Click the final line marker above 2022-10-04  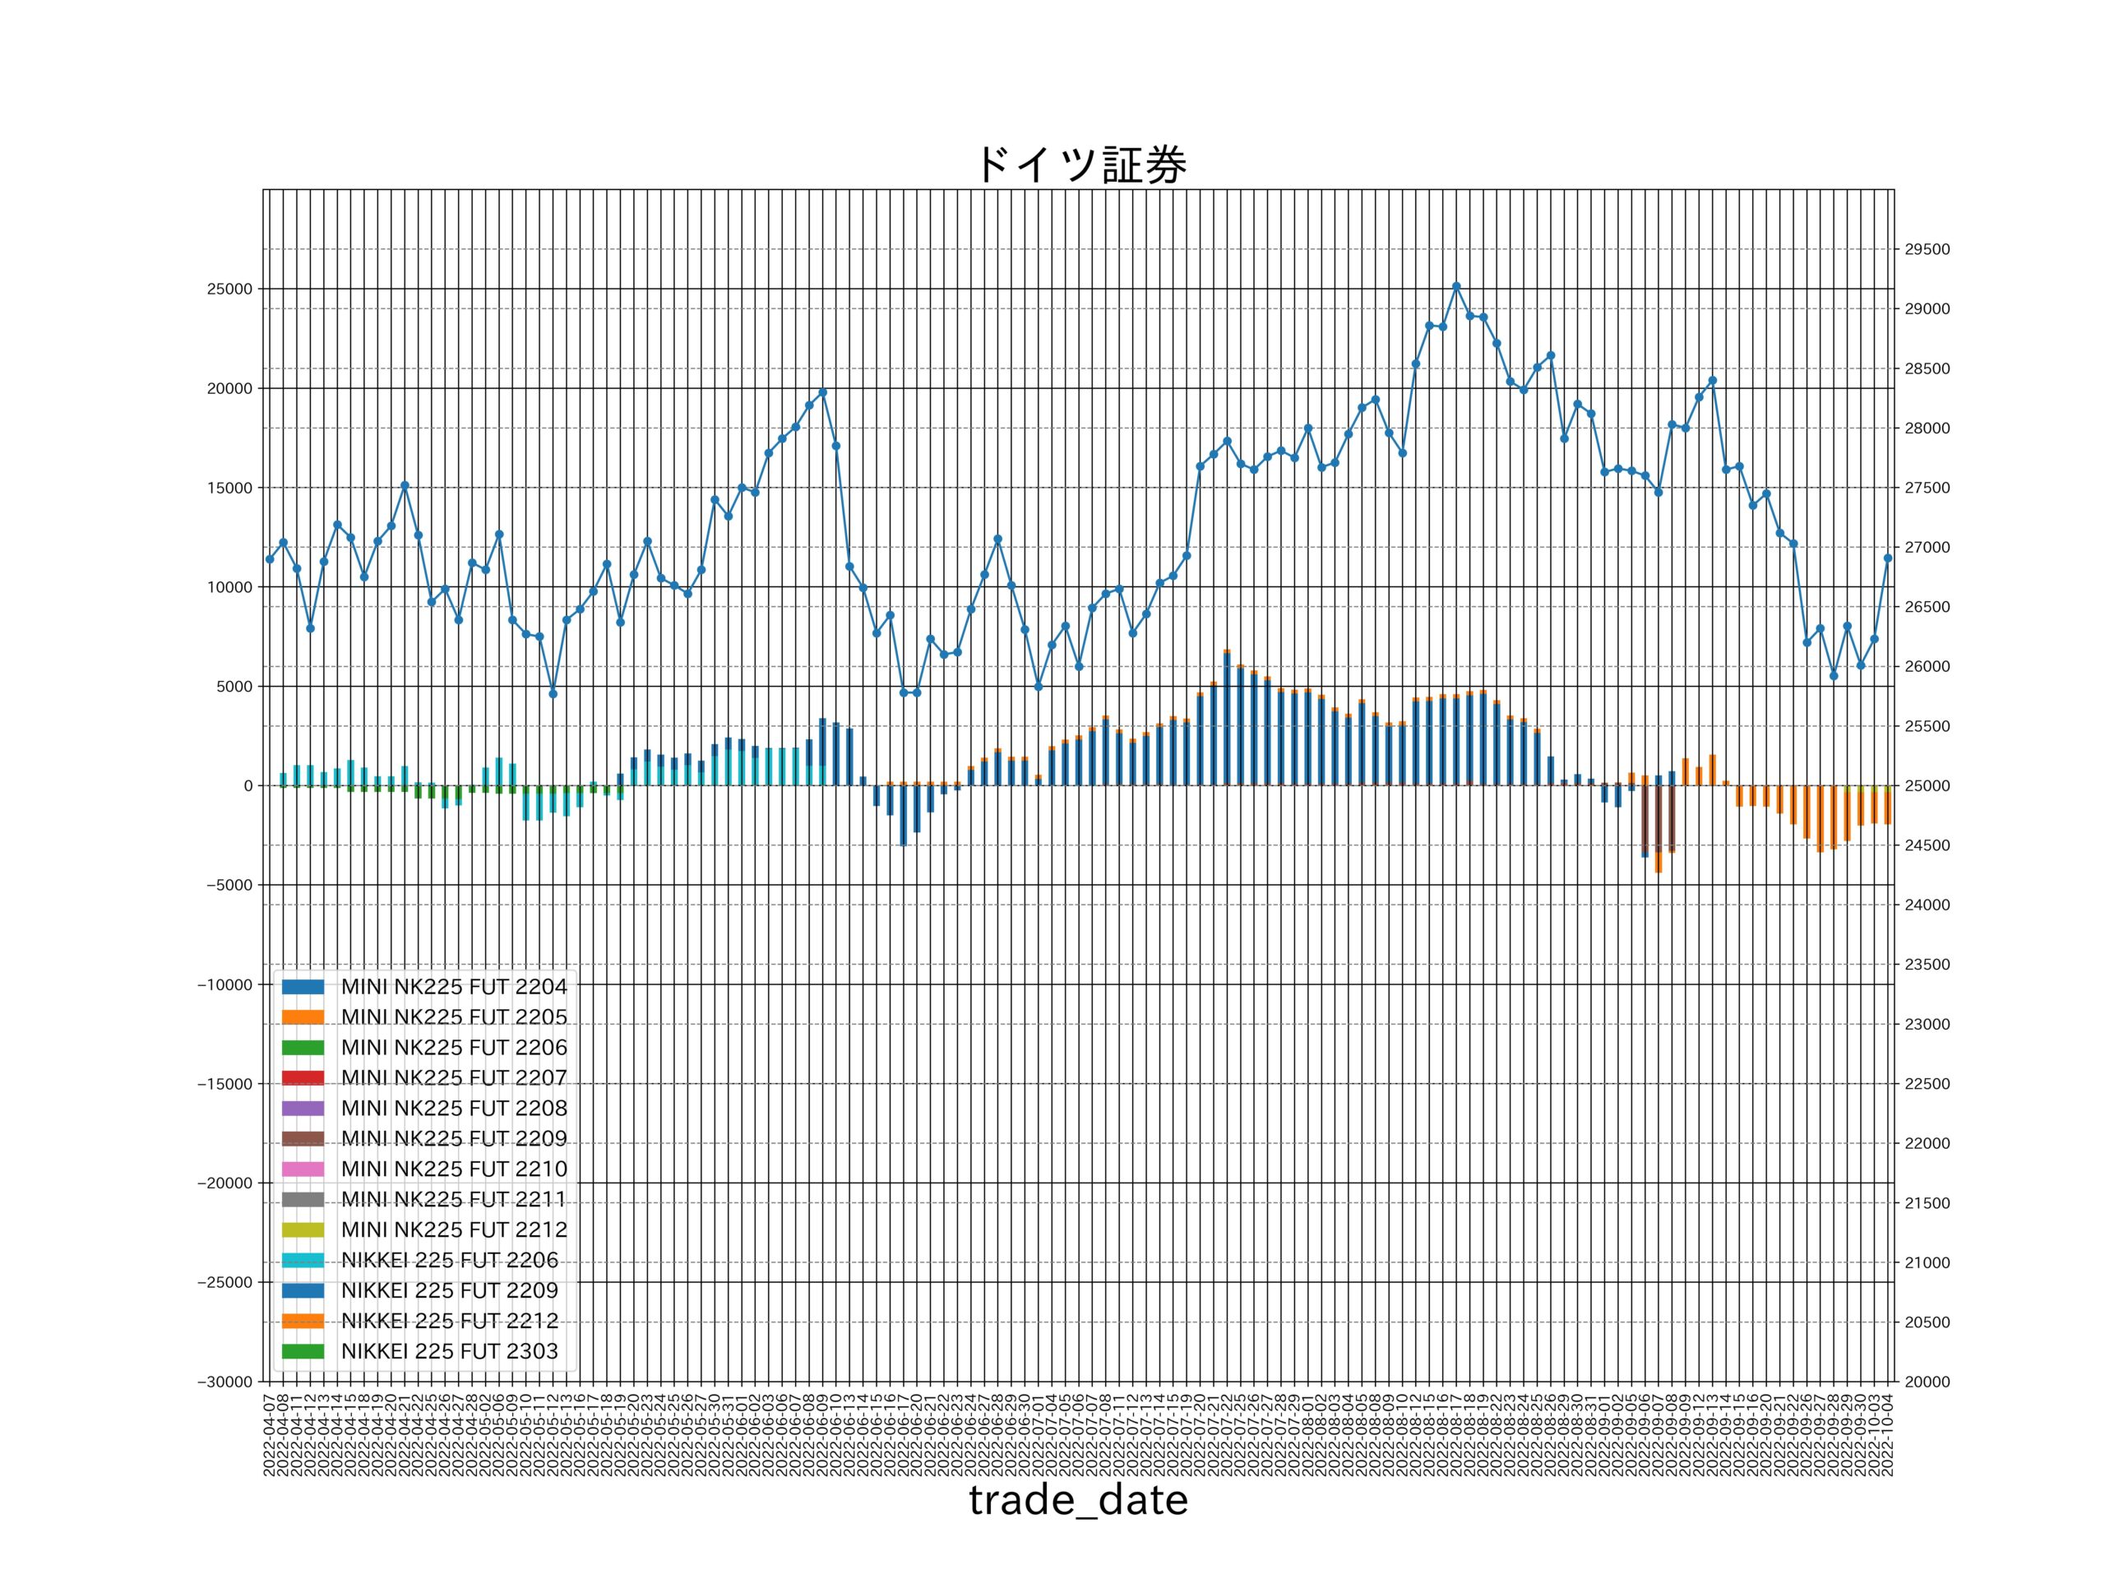pos(1888,558)
